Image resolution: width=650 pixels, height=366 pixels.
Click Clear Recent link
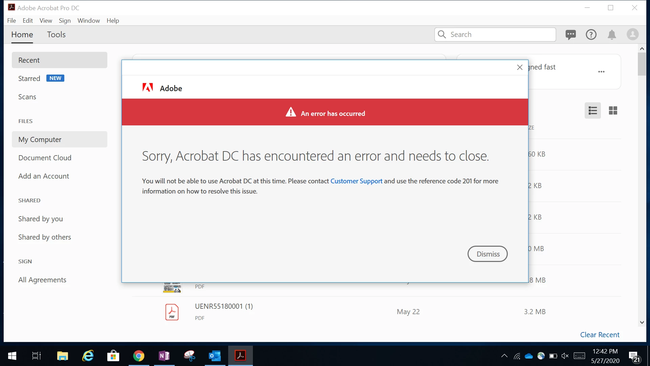point(600,335)
